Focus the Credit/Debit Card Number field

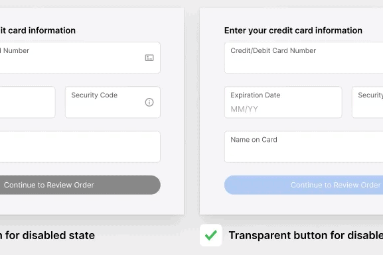point(303,58)
